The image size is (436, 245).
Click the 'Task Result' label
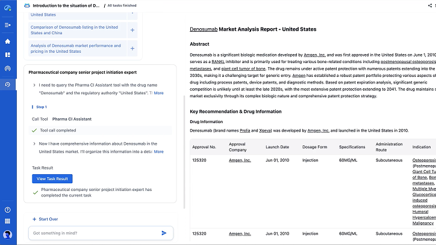42,168
